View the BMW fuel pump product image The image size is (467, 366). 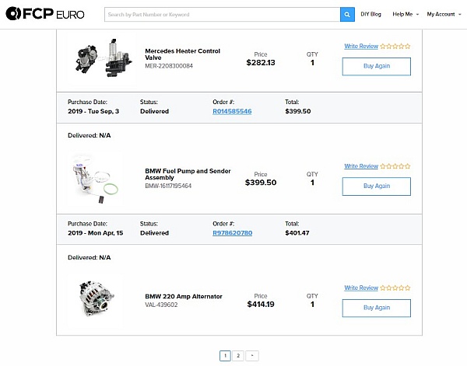coord(96,180)
